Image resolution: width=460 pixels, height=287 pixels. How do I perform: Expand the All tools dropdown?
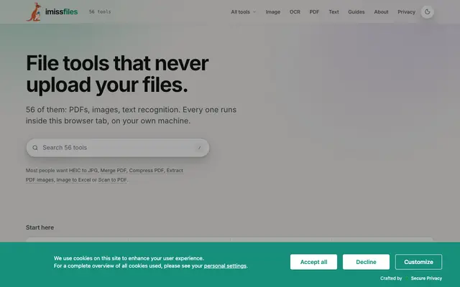243,12
